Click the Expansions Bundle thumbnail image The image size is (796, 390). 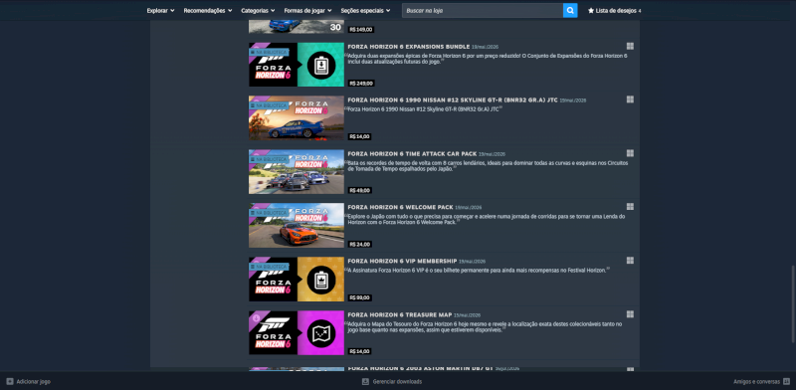pyautogui.click(x=296, y=65)
